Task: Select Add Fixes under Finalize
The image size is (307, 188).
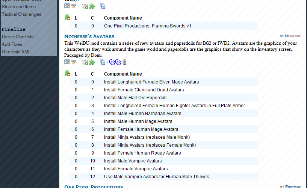Action: point(12,44)
